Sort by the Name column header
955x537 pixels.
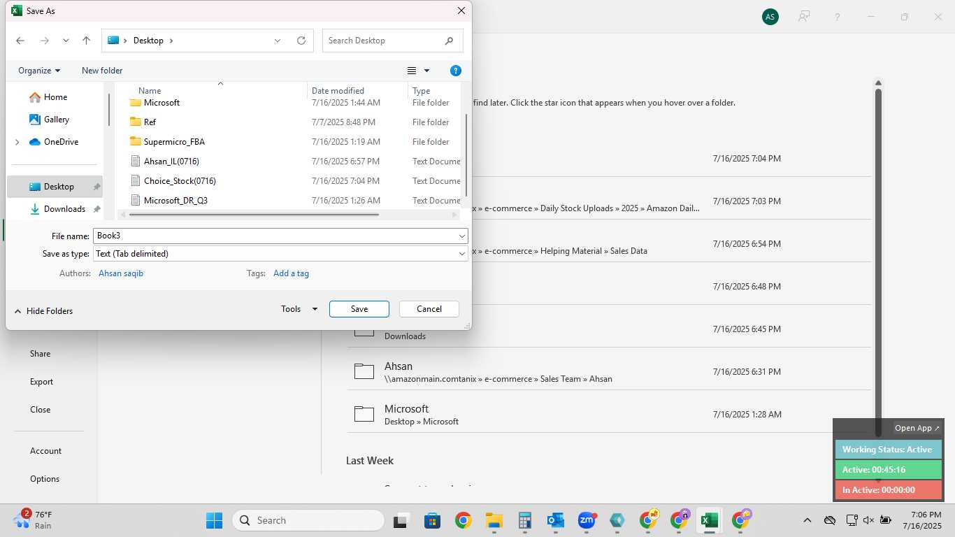point(150,91)
